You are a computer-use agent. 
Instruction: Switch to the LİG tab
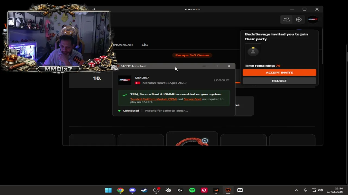(145, 45)
